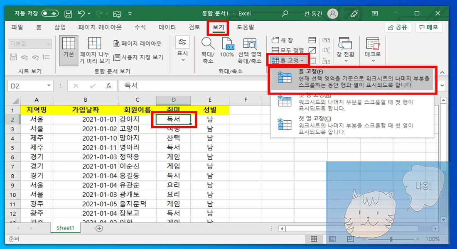Switch to the 검토 tab

[x=194, y=27]
